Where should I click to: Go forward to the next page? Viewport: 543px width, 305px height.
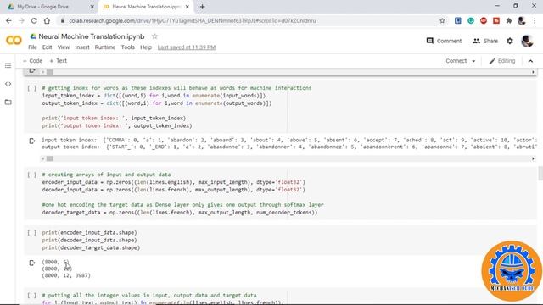[21, 20]
